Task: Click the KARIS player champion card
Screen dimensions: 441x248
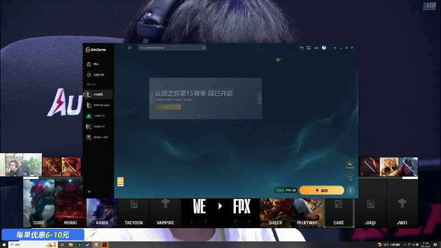Action: [x=102, y=213]
